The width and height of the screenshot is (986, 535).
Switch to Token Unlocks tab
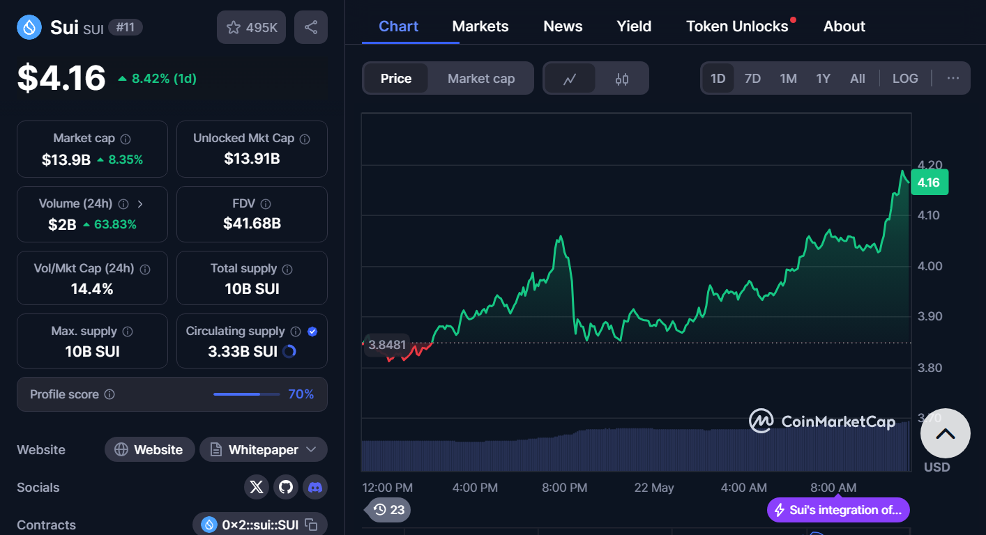(x=737, y=26)
